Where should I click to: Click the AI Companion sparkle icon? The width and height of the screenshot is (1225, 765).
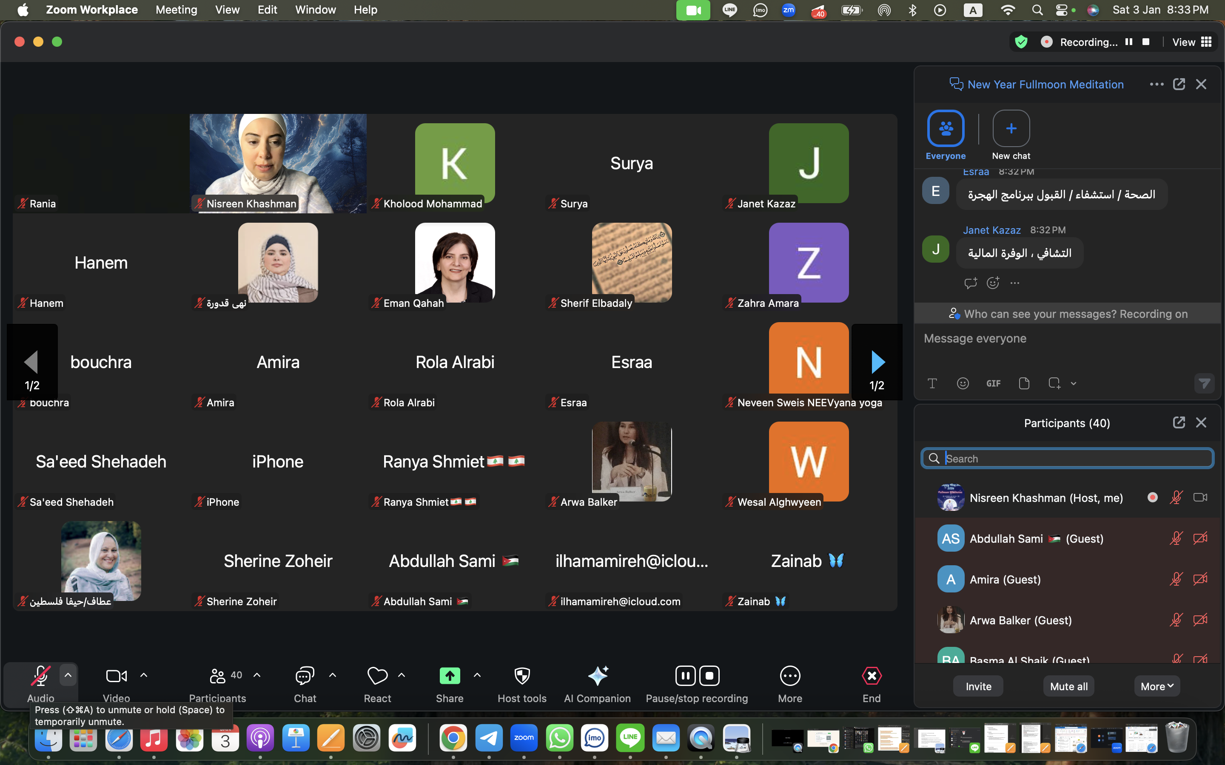pyautogui.click(x=597, y=676)
